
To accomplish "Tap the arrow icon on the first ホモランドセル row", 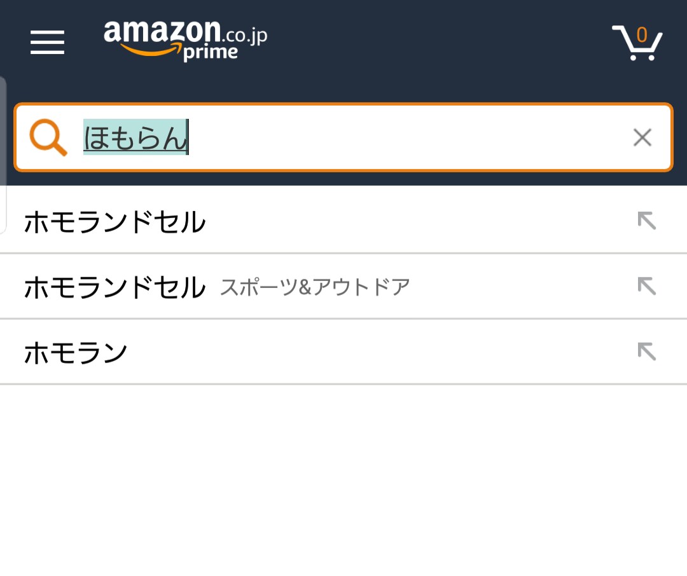I will [x=646, y=221].
